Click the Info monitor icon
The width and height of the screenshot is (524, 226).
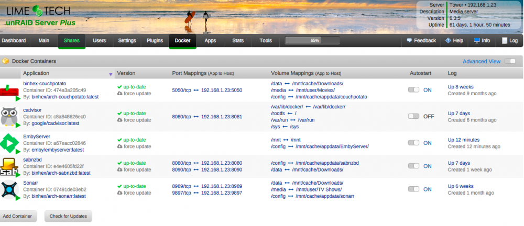(476, 40)
